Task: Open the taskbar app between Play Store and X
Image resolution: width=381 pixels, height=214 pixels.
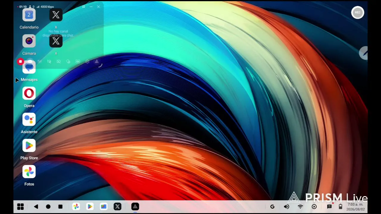Action: click(x=104, y=207)
